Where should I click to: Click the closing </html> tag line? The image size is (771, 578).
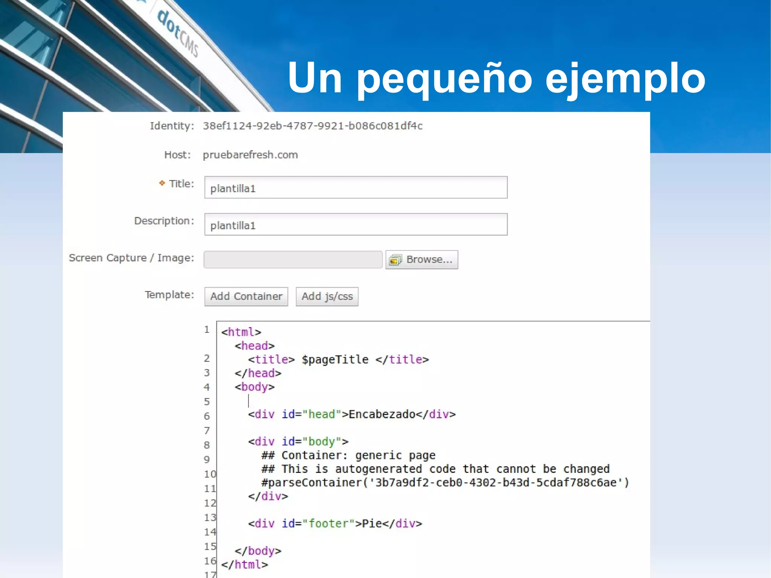click(244, 564)
